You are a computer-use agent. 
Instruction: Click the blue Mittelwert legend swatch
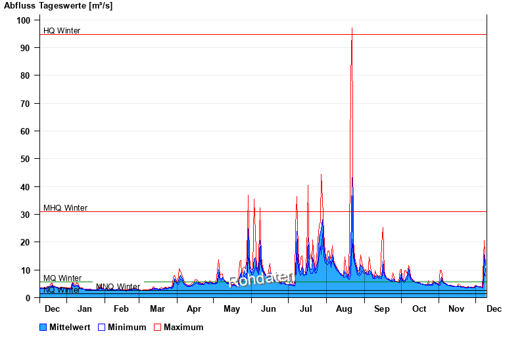click(x=43, y=327)
